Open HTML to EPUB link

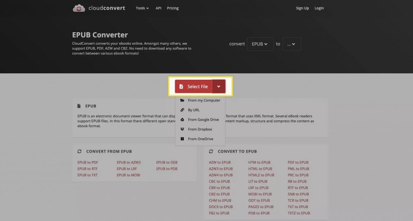pos(260,169)
